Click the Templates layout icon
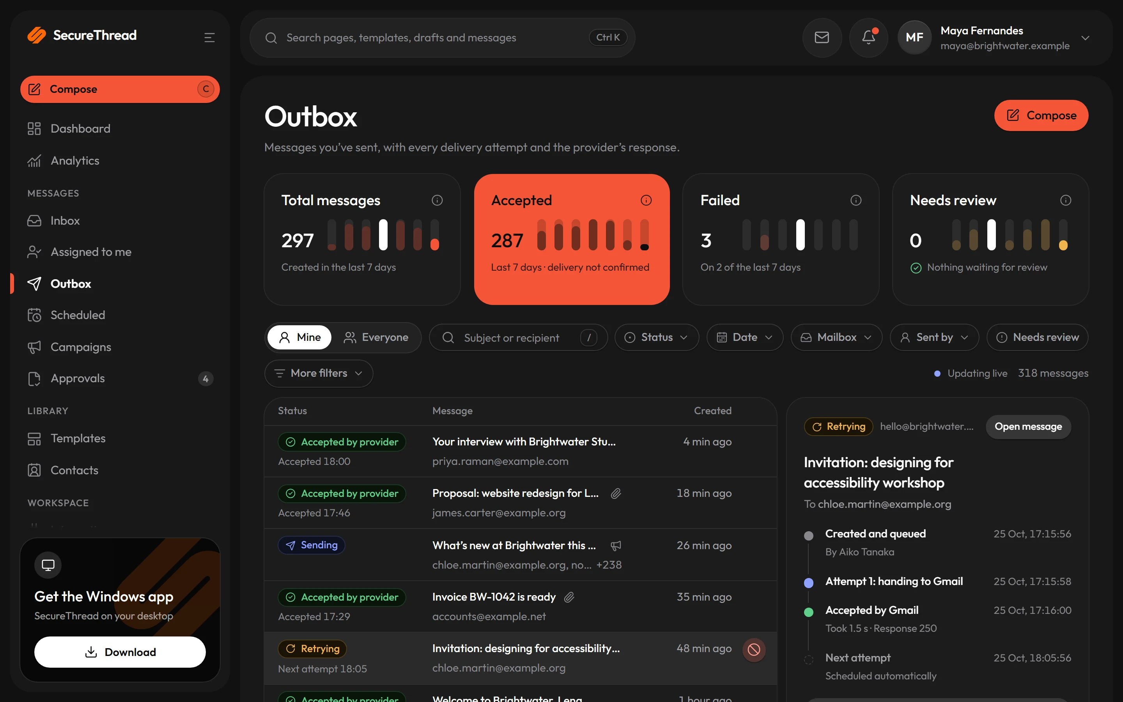This screenshot has height=702, width=1123. tap(34, 438)
